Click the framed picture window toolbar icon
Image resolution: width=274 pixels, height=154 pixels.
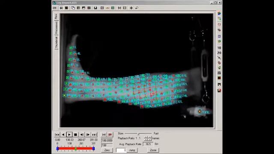pos(84,8)
